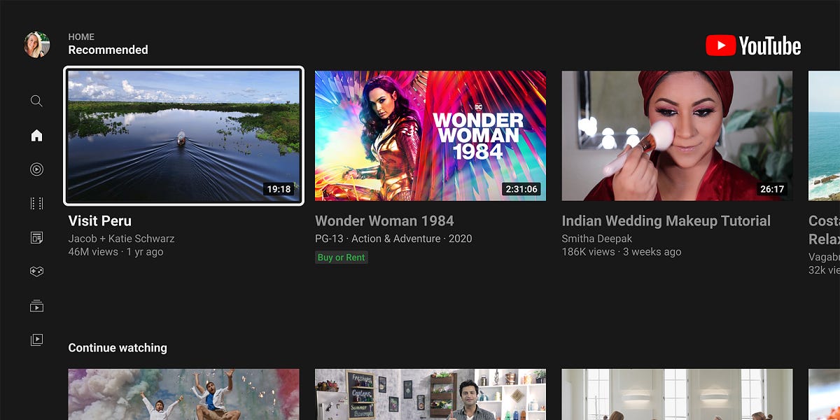Click the Continue watching heading
Viewport: 840px width, 420px height.
pyautogui.click(x=118, y=348)
